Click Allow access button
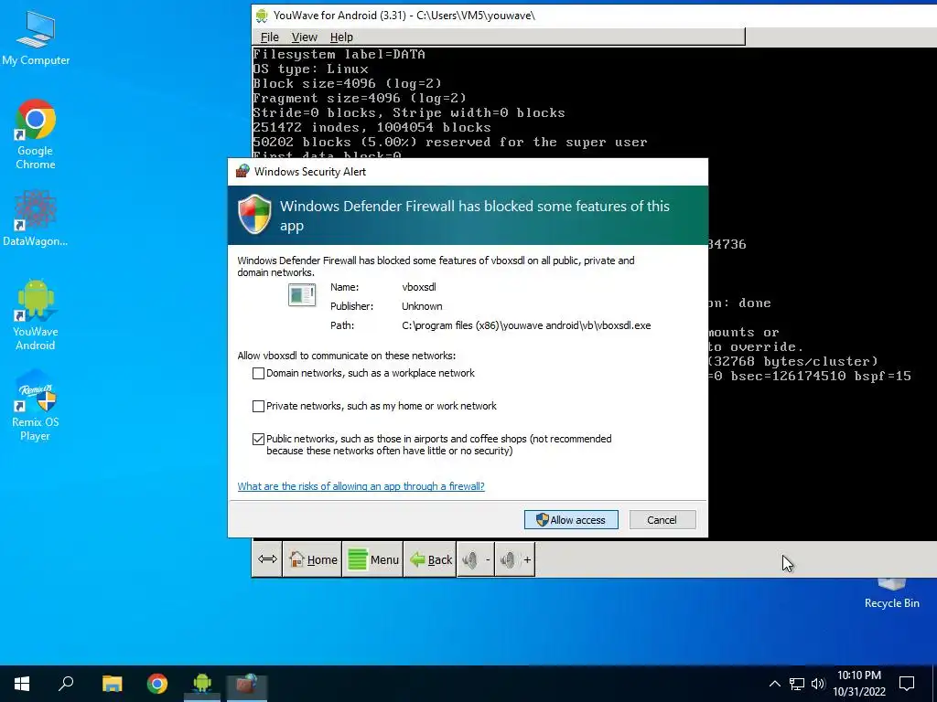Image resolution: width=937 pixels, height=702 pixels. 571,520
